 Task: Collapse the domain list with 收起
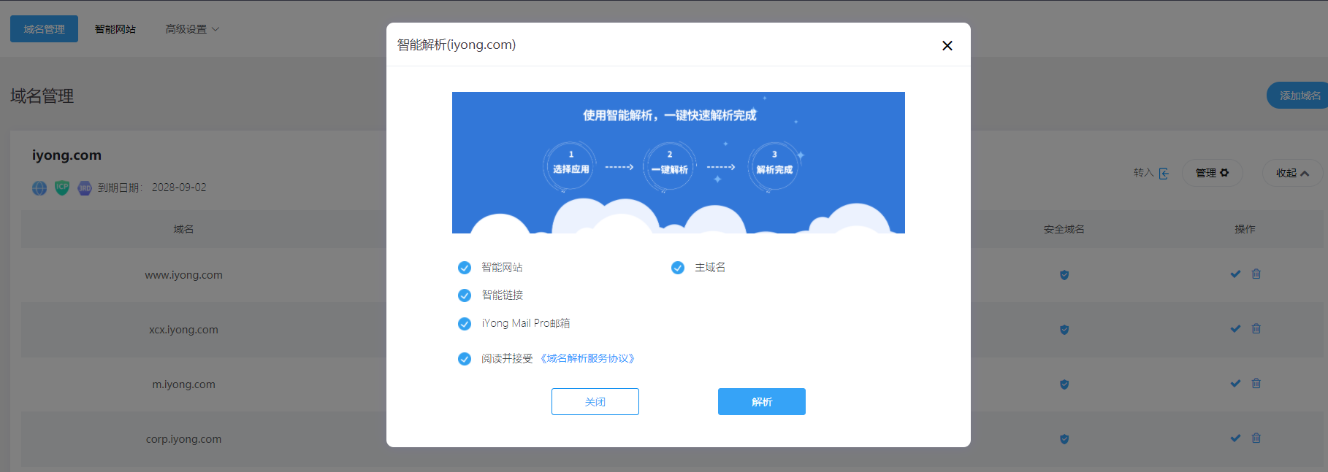point(1292,173)
